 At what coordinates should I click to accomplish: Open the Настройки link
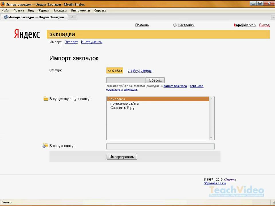coord(186,25)
